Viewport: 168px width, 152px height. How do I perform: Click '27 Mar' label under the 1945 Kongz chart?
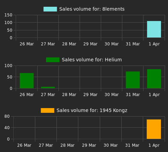(46, 145)
